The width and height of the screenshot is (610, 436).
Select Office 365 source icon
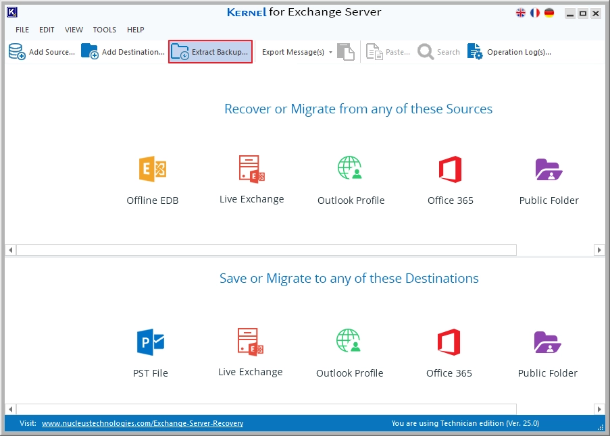[450, 169]
